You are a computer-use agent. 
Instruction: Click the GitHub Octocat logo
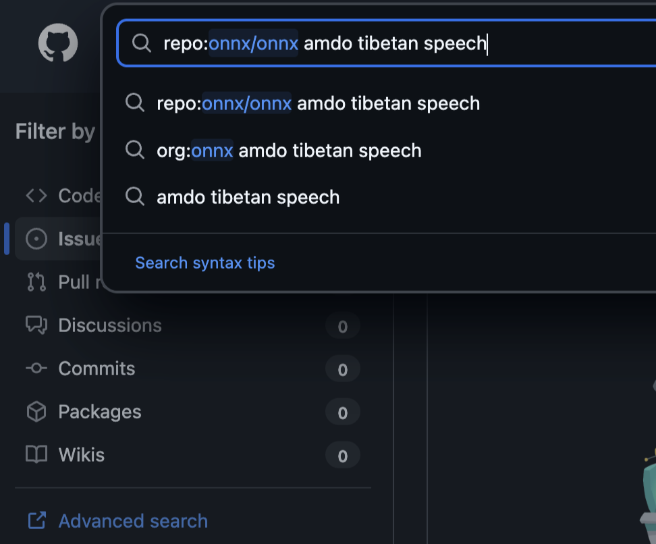point(58,43)
